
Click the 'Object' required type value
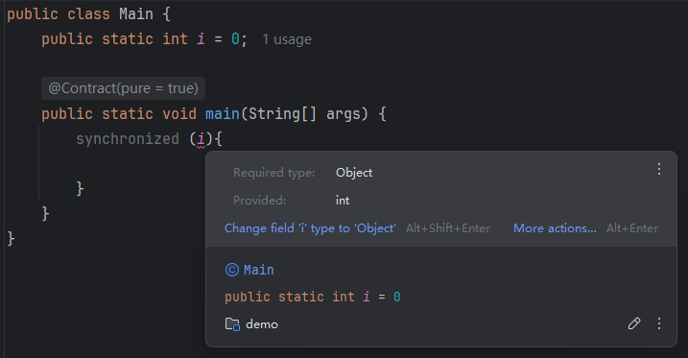pos(354,173)
